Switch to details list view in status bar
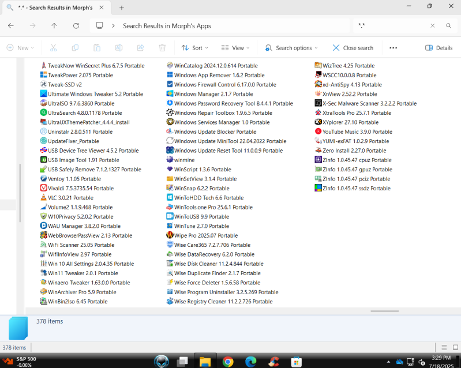Screen dimensions: 461x368 click(x=444, y=347)
